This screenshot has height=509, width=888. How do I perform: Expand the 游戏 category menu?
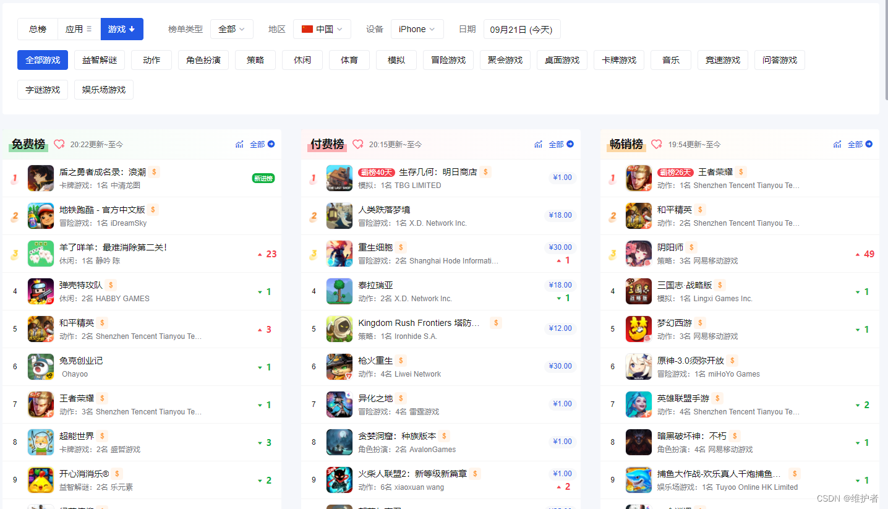pos(122,29)
